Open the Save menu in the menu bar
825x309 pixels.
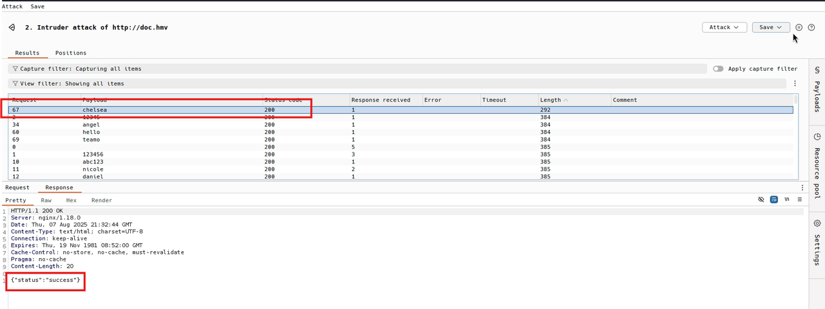coord(37,6)
